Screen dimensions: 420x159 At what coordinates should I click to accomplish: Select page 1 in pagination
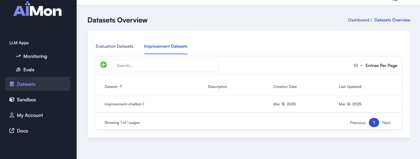[374, 123]
